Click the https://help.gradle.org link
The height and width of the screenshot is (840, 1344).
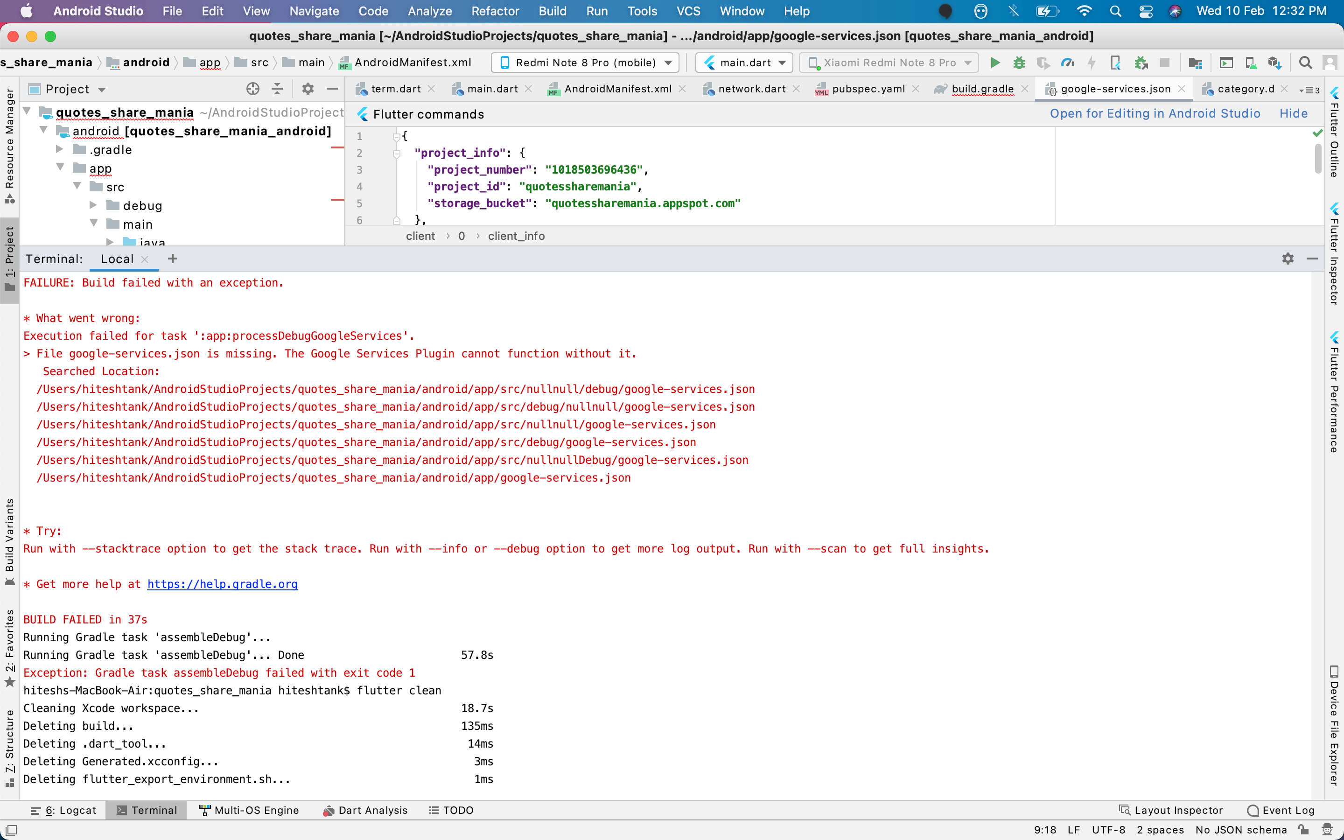tap(222, 583)
